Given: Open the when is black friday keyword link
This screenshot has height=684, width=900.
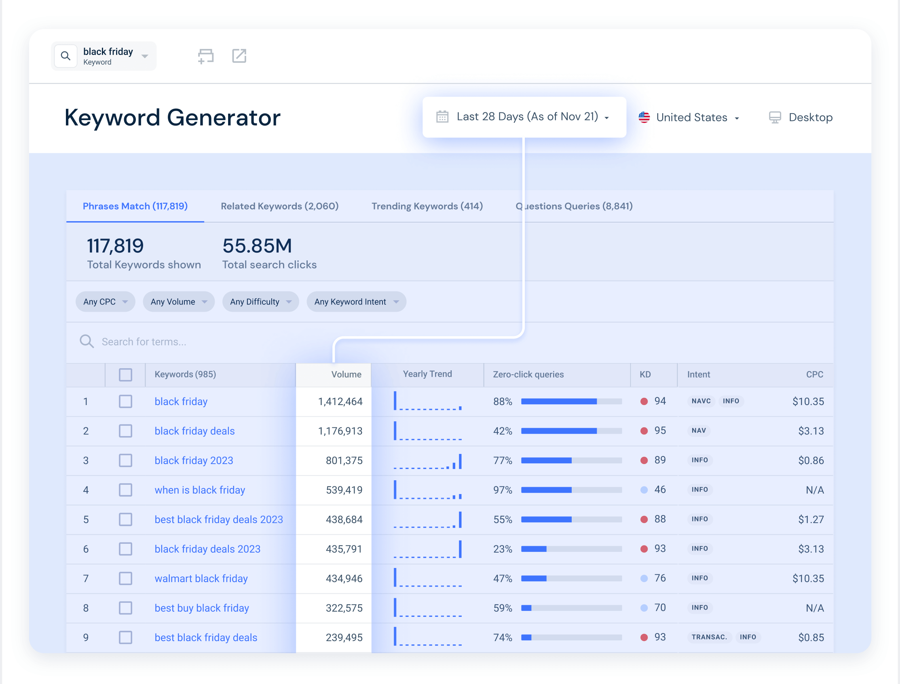Looking at the screenshot, I should [200, 490].
